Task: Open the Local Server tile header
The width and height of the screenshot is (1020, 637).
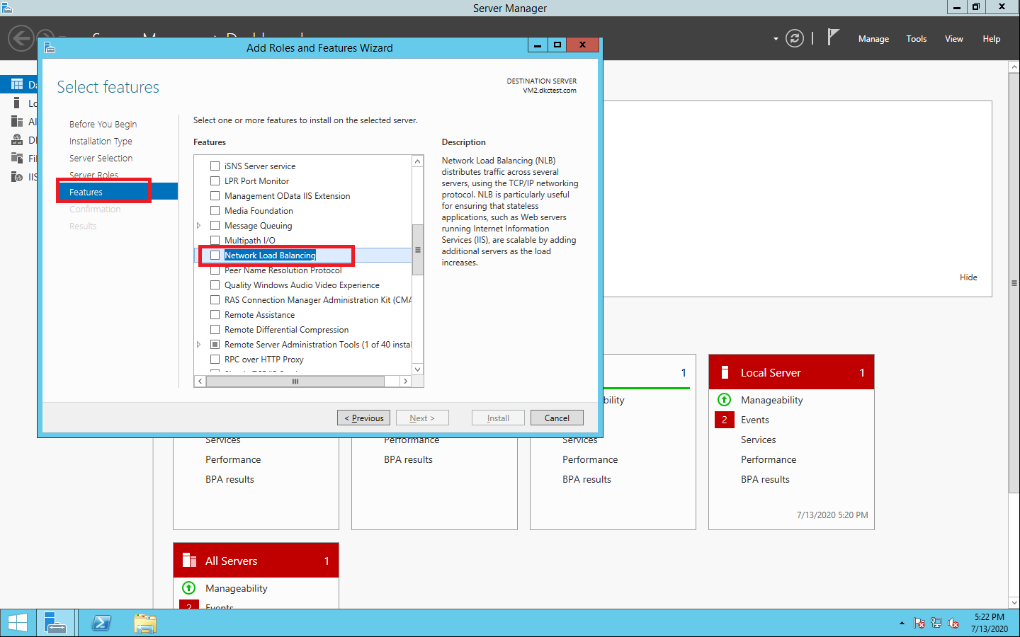Action: coord(791,372)
